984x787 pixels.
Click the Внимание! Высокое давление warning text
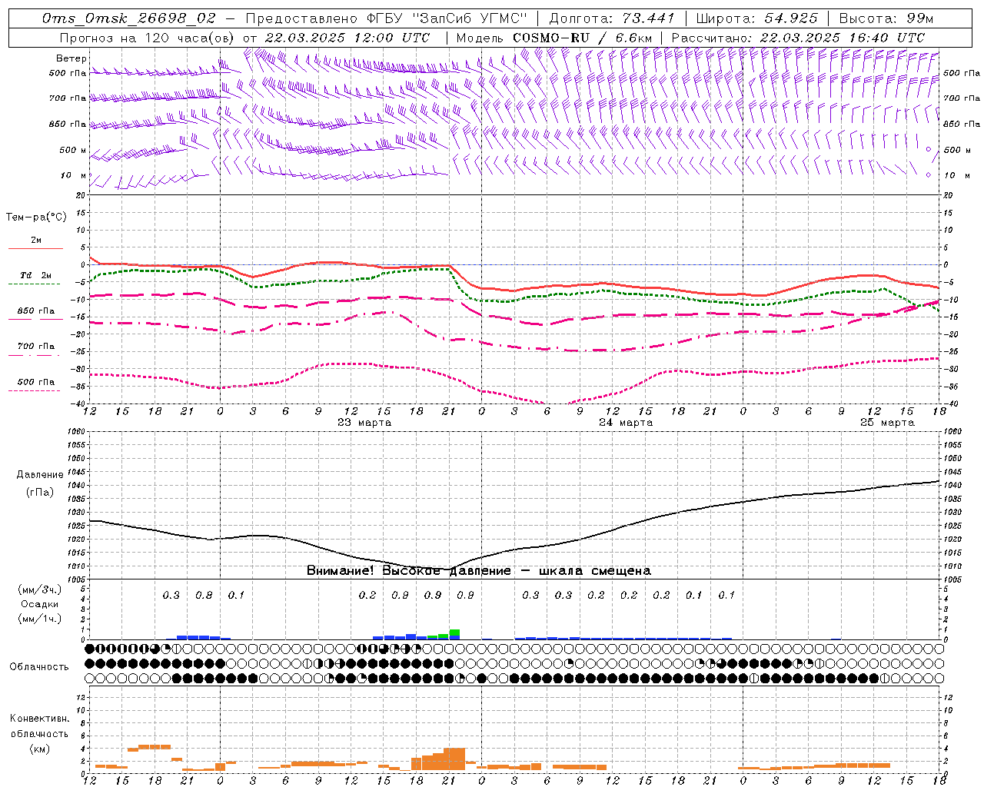pyautogui.click(x=478, y=570)
